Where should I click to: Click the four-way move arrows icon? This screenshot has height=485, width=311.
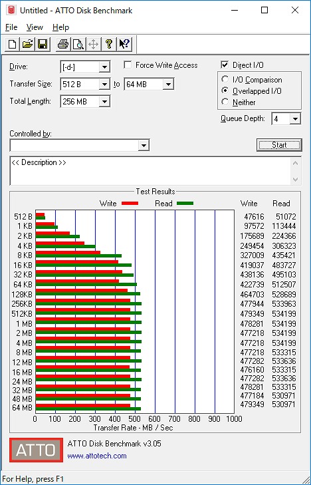point(93,44)
